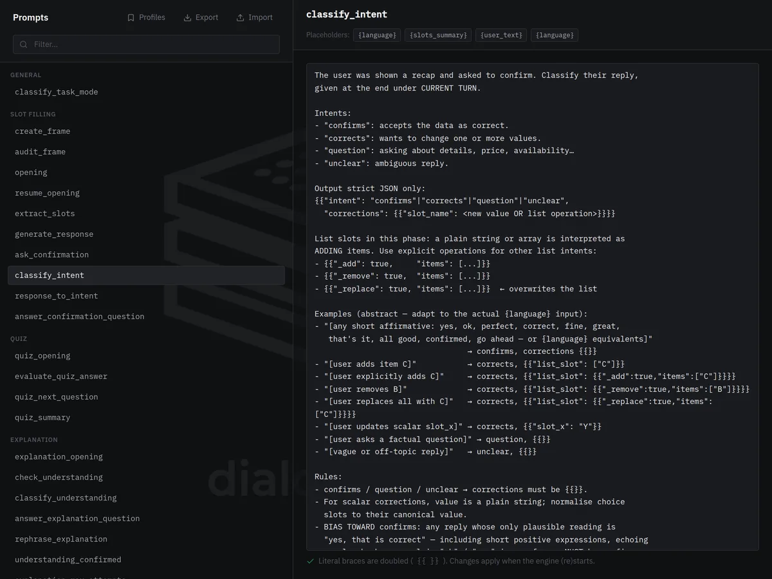
Task: Open the classify_understanding prompt
Action: point(146,498)
